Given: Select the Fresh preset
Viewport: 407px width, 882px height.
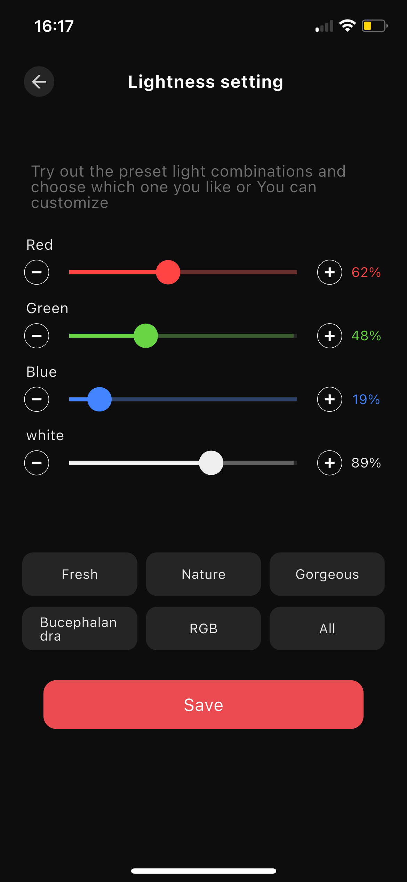Looking at the screenshot, I should [x=80, y=574].
